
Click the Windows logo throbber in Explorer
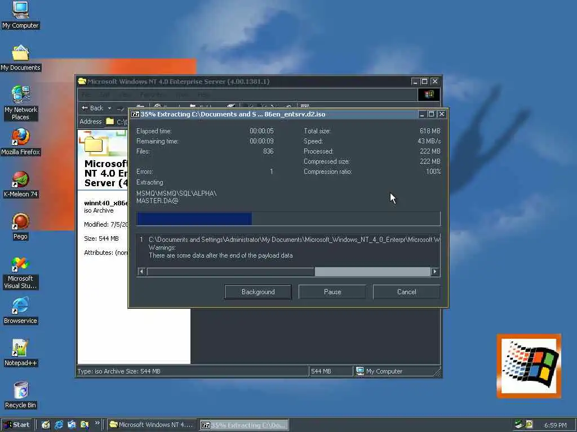429,94
